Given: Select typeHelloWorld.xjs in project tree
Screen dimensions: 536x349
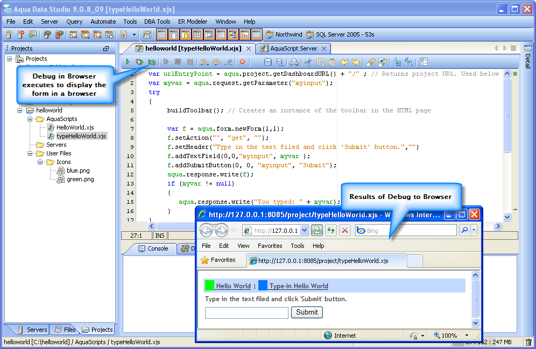Looking at the screenshot, I should tap(81, 136).
